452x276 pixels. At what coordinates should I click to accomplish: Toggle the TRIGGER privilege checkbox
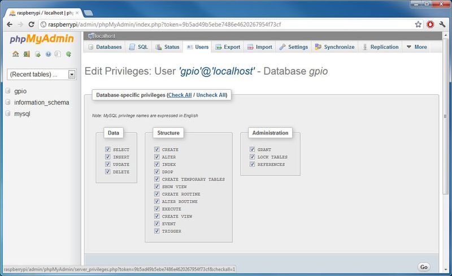tap(157, 231)
